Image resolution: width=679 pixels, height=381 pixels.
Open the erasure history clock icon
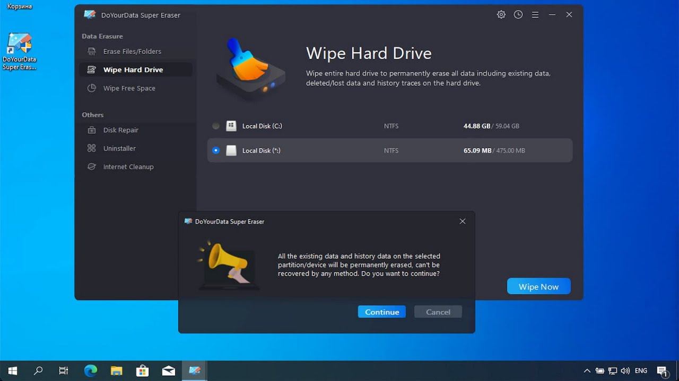point(518,15)
